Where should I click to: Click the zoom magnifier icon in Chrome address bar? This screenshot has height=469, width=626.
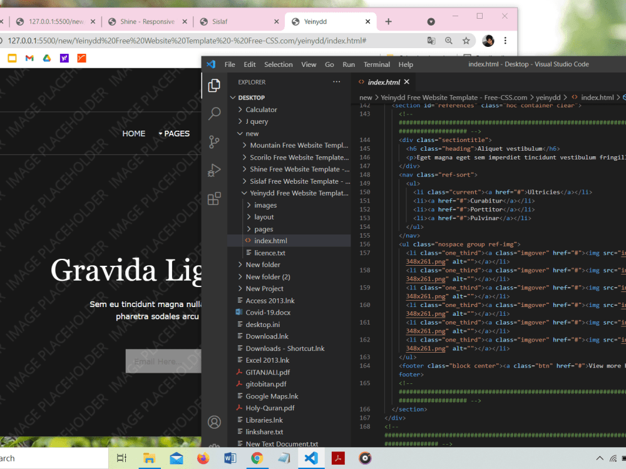point(449,41)
